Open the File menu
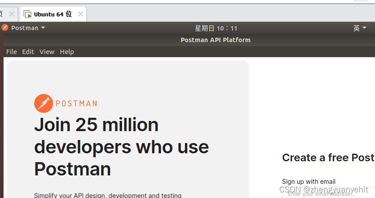This screenshot has width=375, height=198. pyautogui.click(x=11, y=52)
